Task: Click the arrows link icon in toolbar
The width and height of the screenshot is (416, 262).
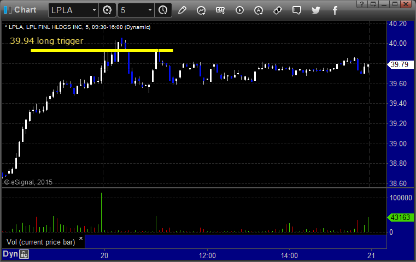Action: tap(278, 10)
